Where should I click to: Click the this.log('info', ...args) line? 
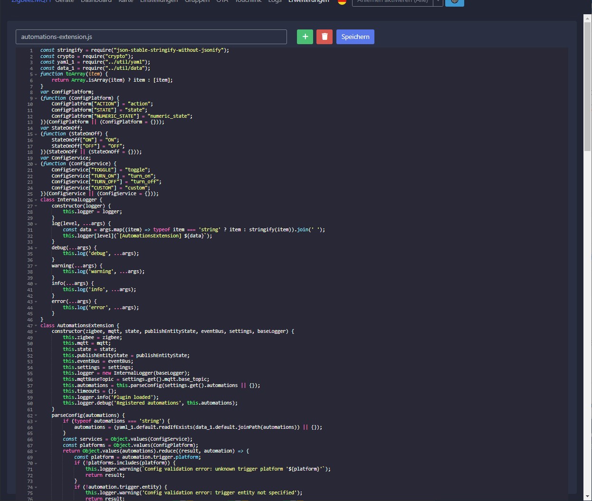coord(99,290)
